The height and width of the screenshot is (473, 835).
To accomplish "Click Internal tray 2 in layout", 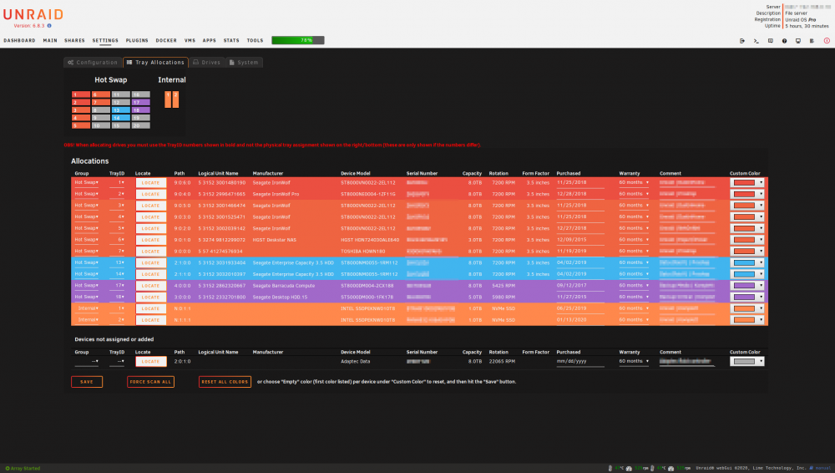I will coord(175,99).
